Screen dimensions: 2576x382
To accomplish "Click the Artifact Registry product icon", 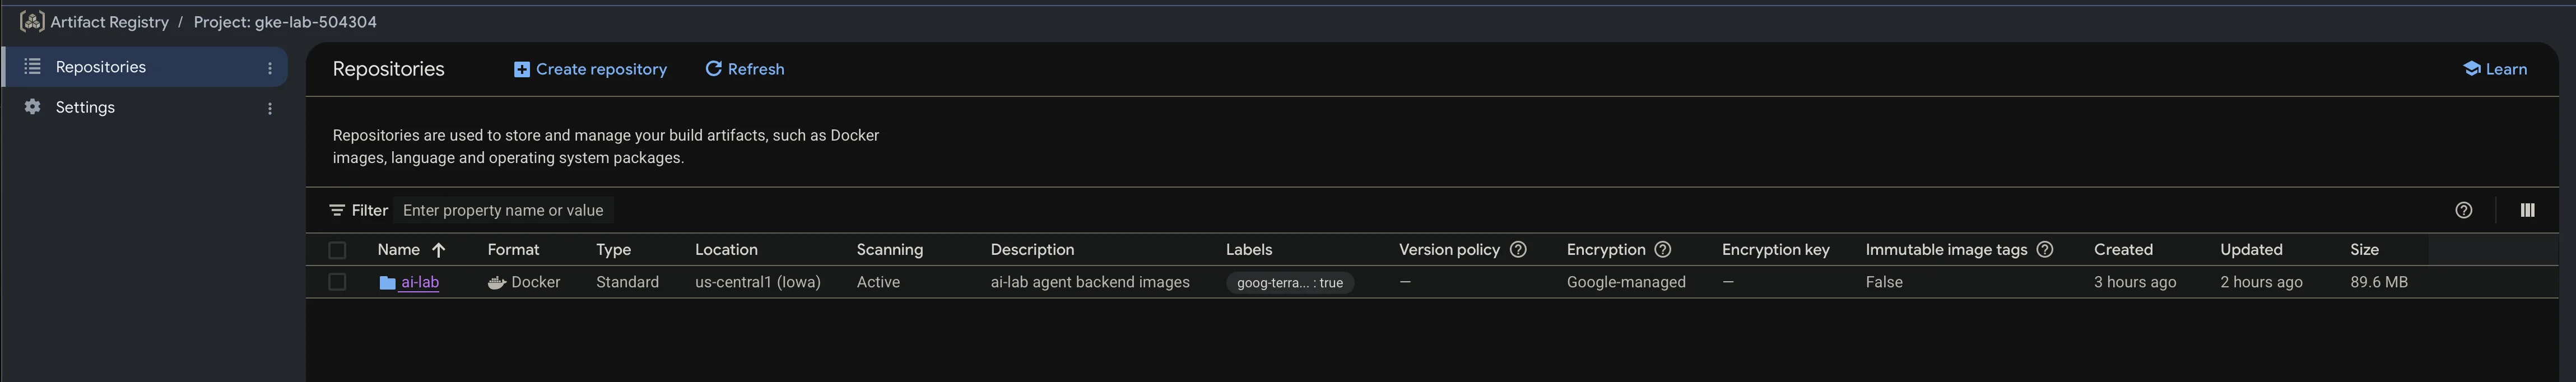I will [32, 21].
